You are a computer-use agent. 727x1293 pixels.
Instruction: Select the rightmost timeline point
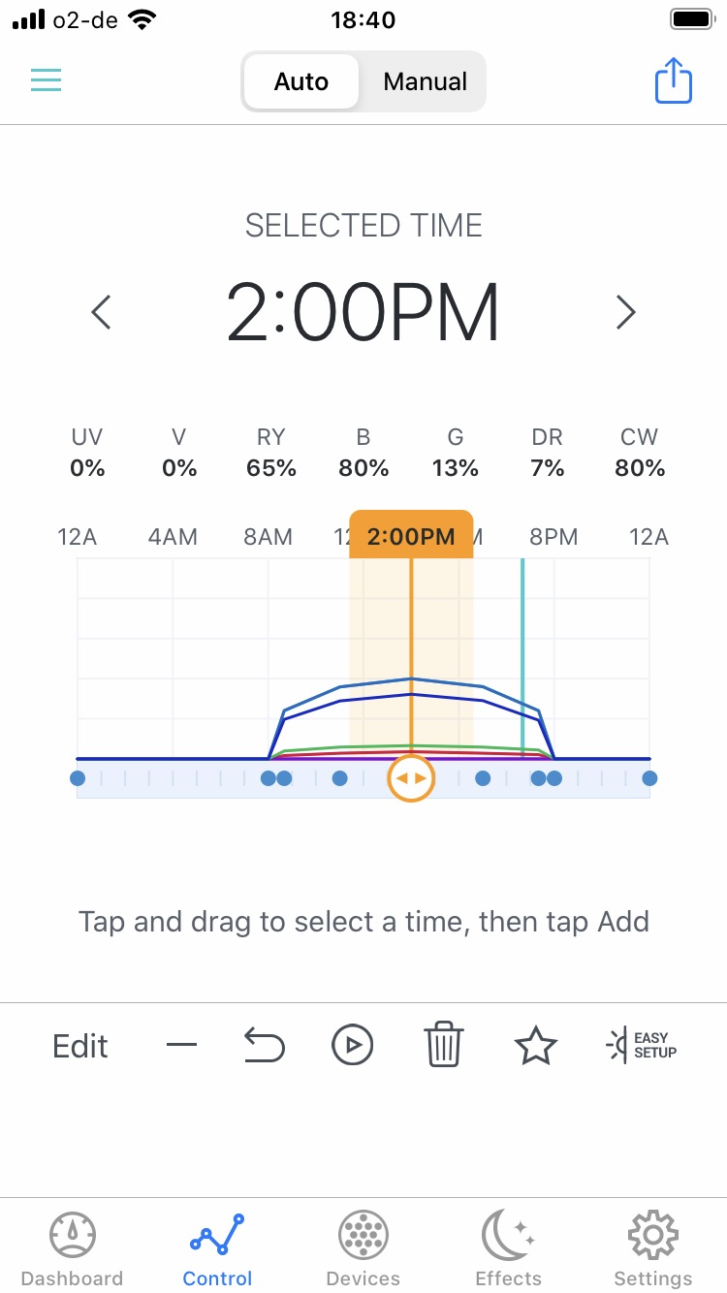click(649, 778)
